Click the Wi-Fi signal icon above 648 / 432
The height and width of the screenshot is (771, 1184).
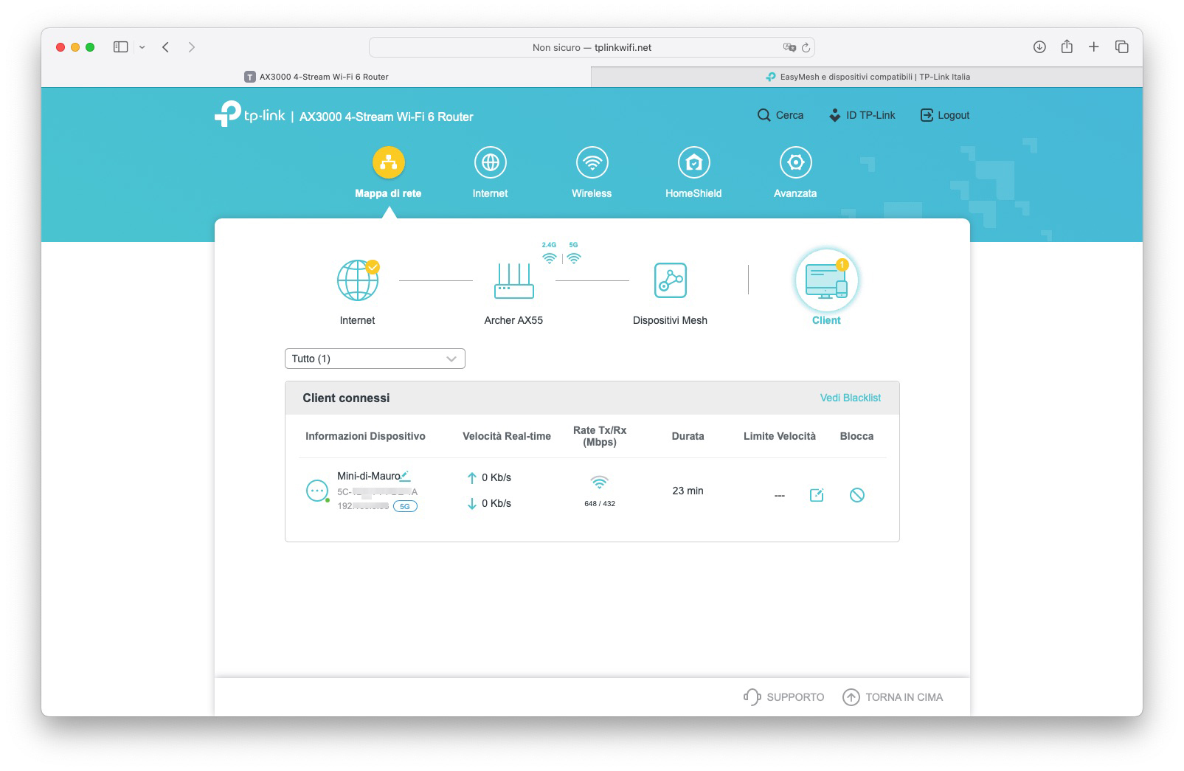coord(600,483)
